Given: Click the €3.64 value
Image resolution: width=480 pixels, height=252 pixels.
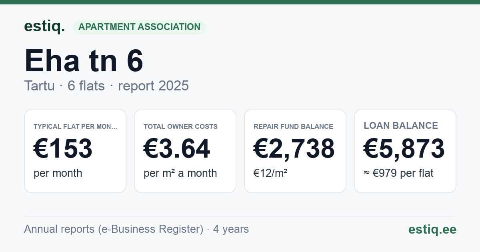Looking at the screenshot, I should click(177, 148).
